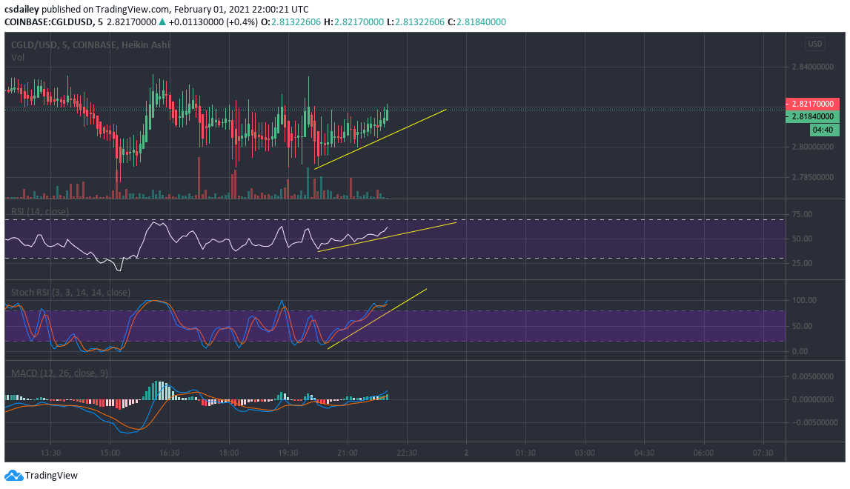The width and height of the screenshot is (850, 489).
Task: Select the Stoch RSI indicator label
Action: [x=70, y=292]
